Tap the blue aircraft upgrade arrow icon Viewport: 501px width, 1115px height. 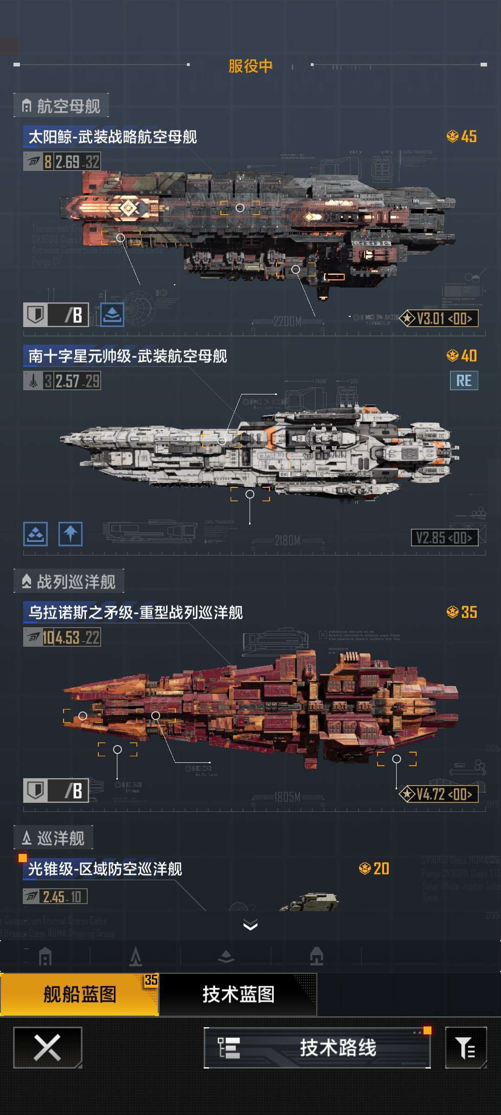71,534
